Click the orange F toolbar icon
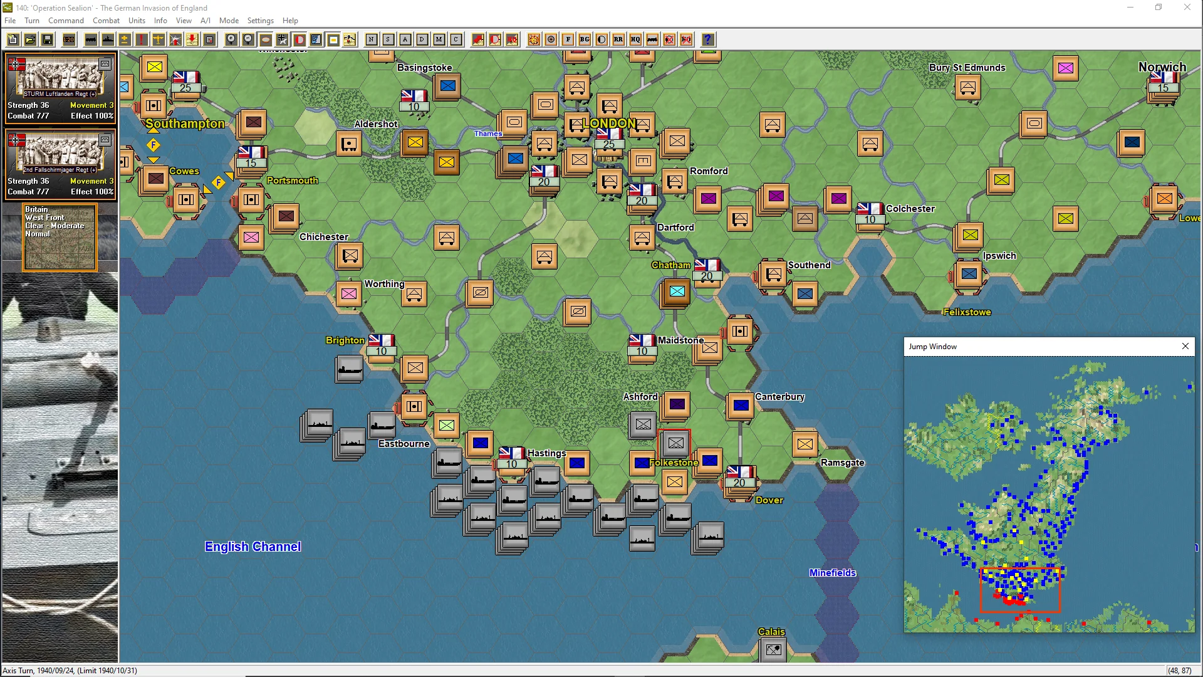1203x677 pixels. [x=568, y=39]
